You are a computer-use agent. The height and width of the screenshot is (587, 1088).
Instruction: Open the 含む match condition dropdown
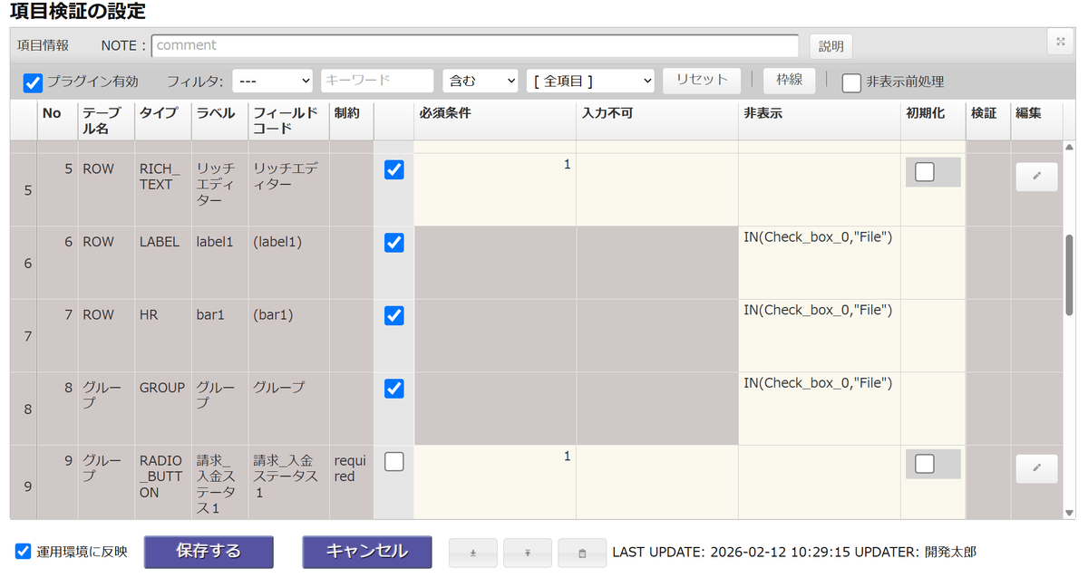(x=480, y=81)
